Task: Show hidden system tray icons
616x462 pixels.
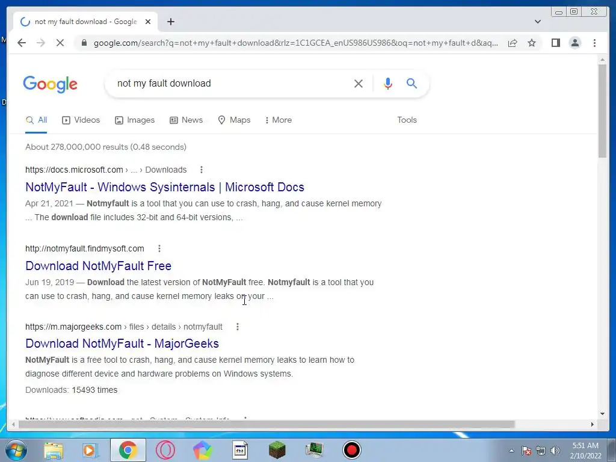Action: coord(511,451)
